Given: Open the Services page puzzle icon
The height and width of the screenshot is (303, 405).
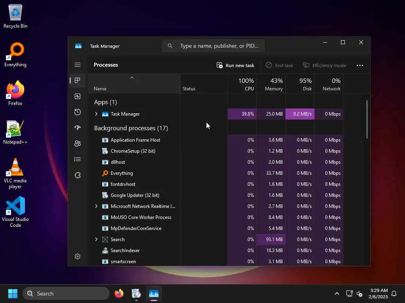Looking at the screenshot, I should pos(78,175).
